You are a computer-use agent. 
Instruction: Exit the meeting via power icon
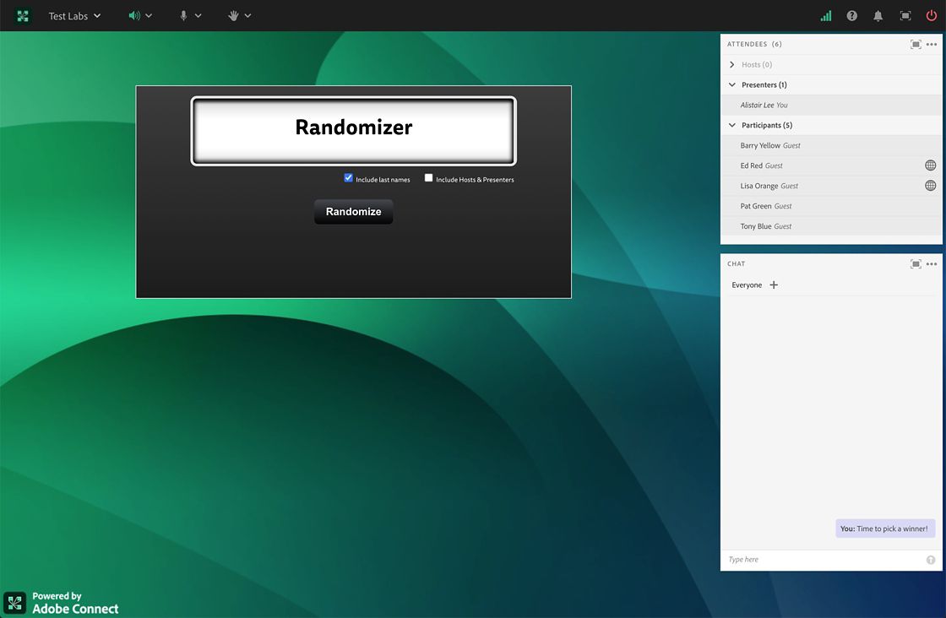931,15
